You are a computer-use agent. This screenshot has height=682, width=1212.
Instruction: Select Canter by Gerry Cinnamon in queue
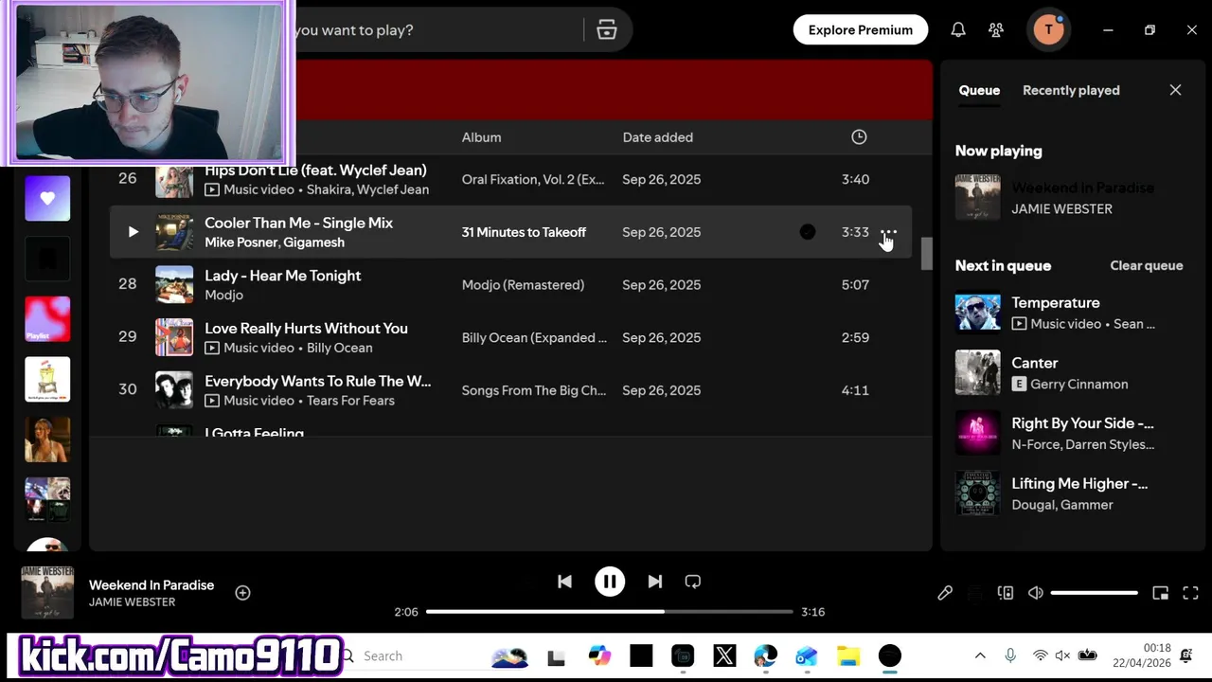(1070, 373)
